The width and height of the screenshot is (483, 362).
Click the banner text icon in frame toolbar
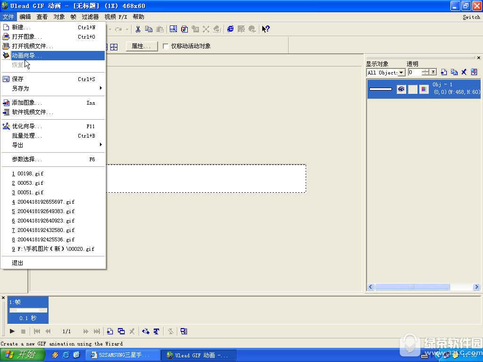[x=157, y=331]
